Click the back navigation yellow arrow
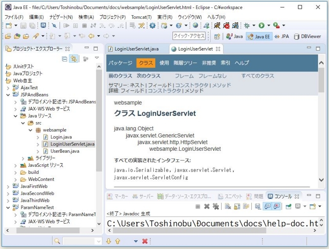The height and width of the screenshot is (249, 329). click(91, 36)
